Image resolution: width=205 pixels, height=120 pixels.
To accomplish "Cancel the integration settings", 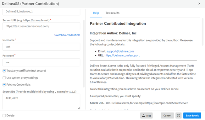I will tap(167, 115).
